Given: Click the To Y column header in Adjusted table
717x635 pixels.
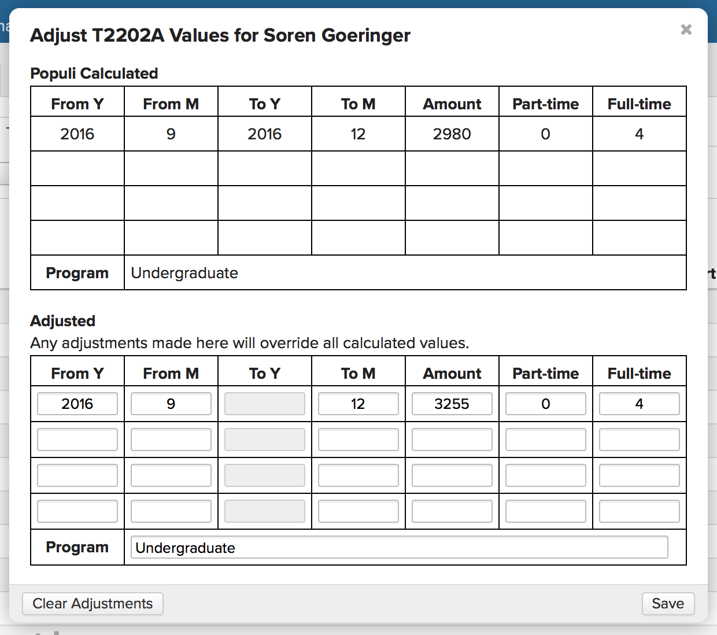Looking at the screenshot, I should coord(265,374).
